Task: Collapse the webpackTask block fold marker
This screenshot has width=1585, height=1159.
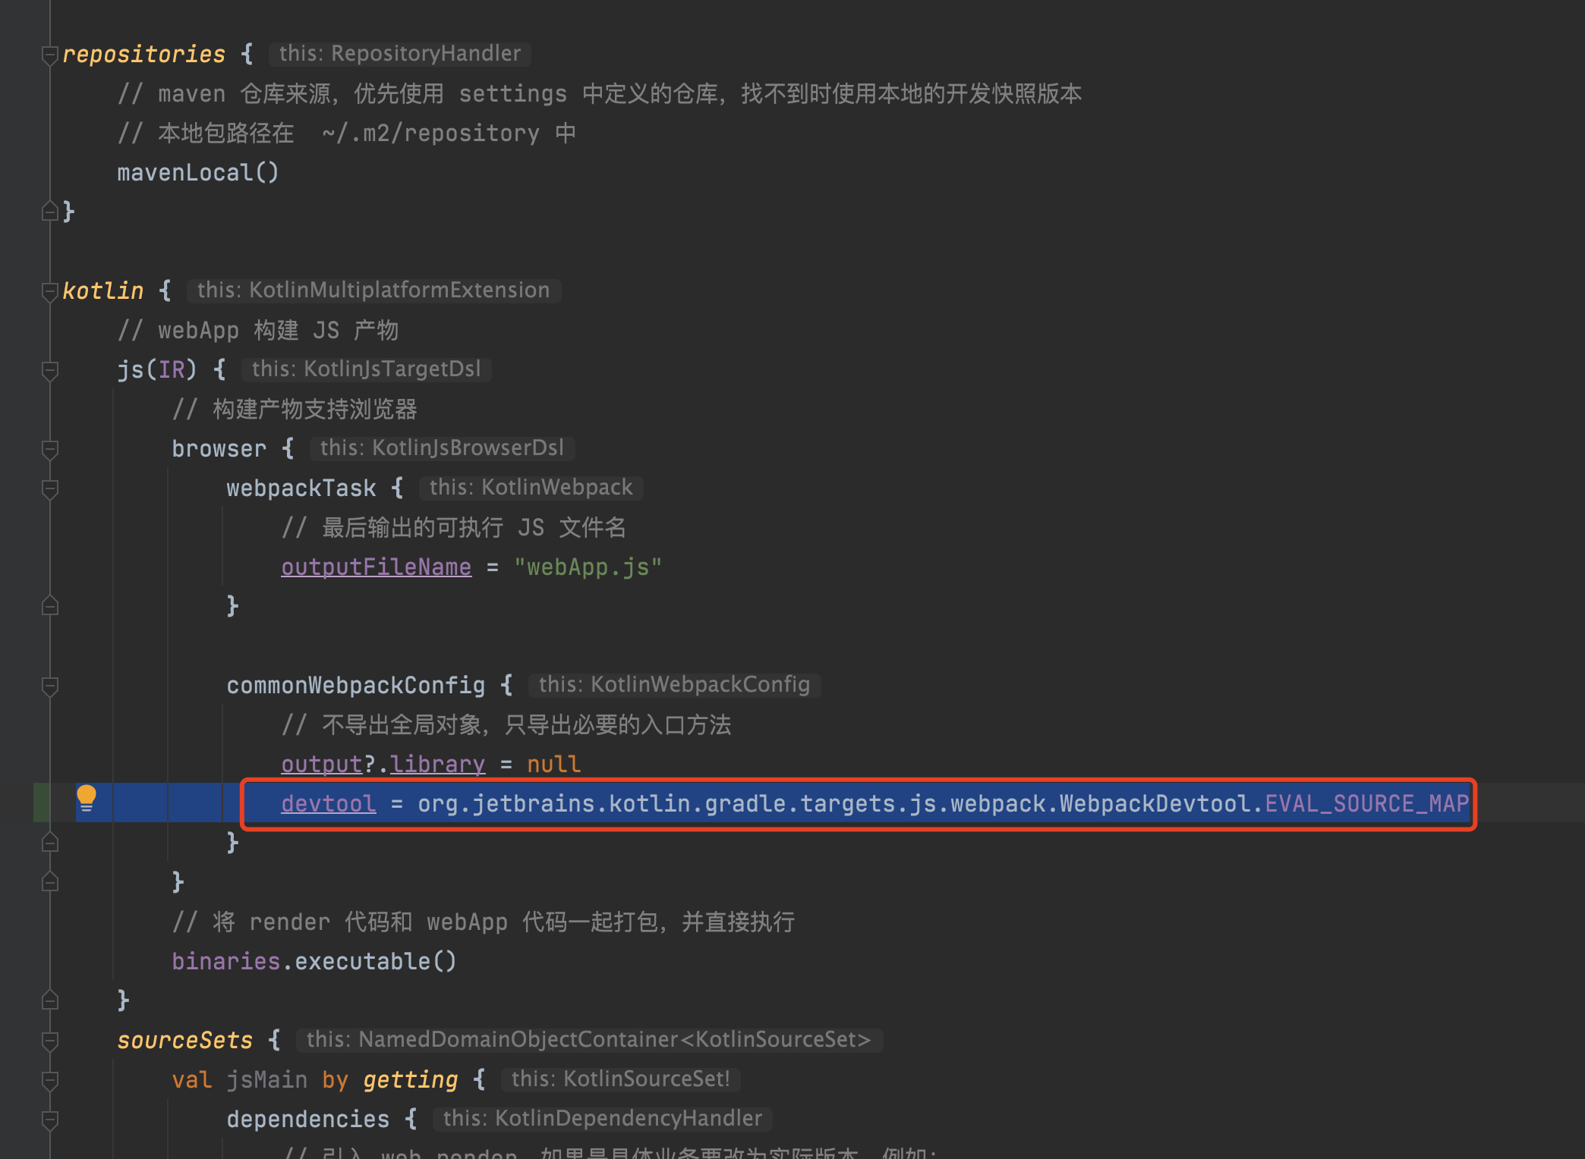Action: click(x=50, y=488)
